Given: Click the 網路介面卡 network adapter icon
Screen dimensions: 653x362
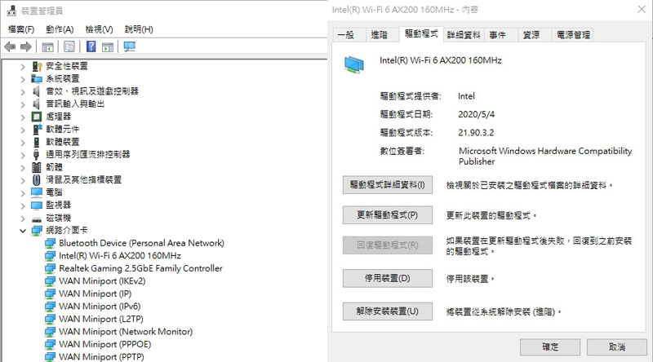Looking at the screenshot, I should click(x=37, y=231).
